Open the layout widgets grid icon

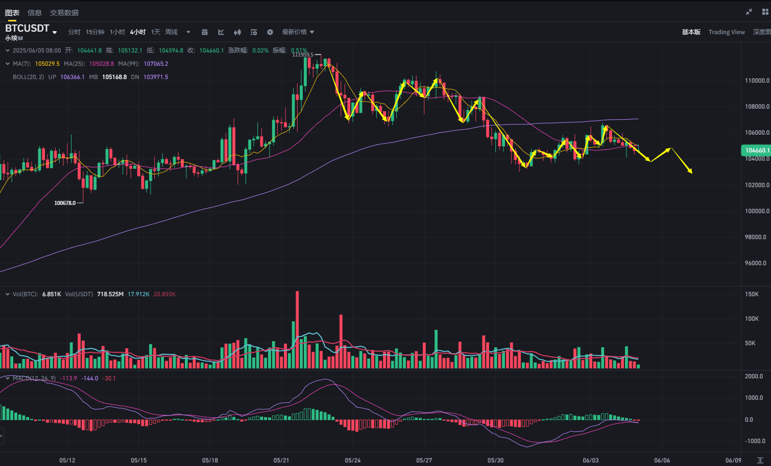click(765, 12)
